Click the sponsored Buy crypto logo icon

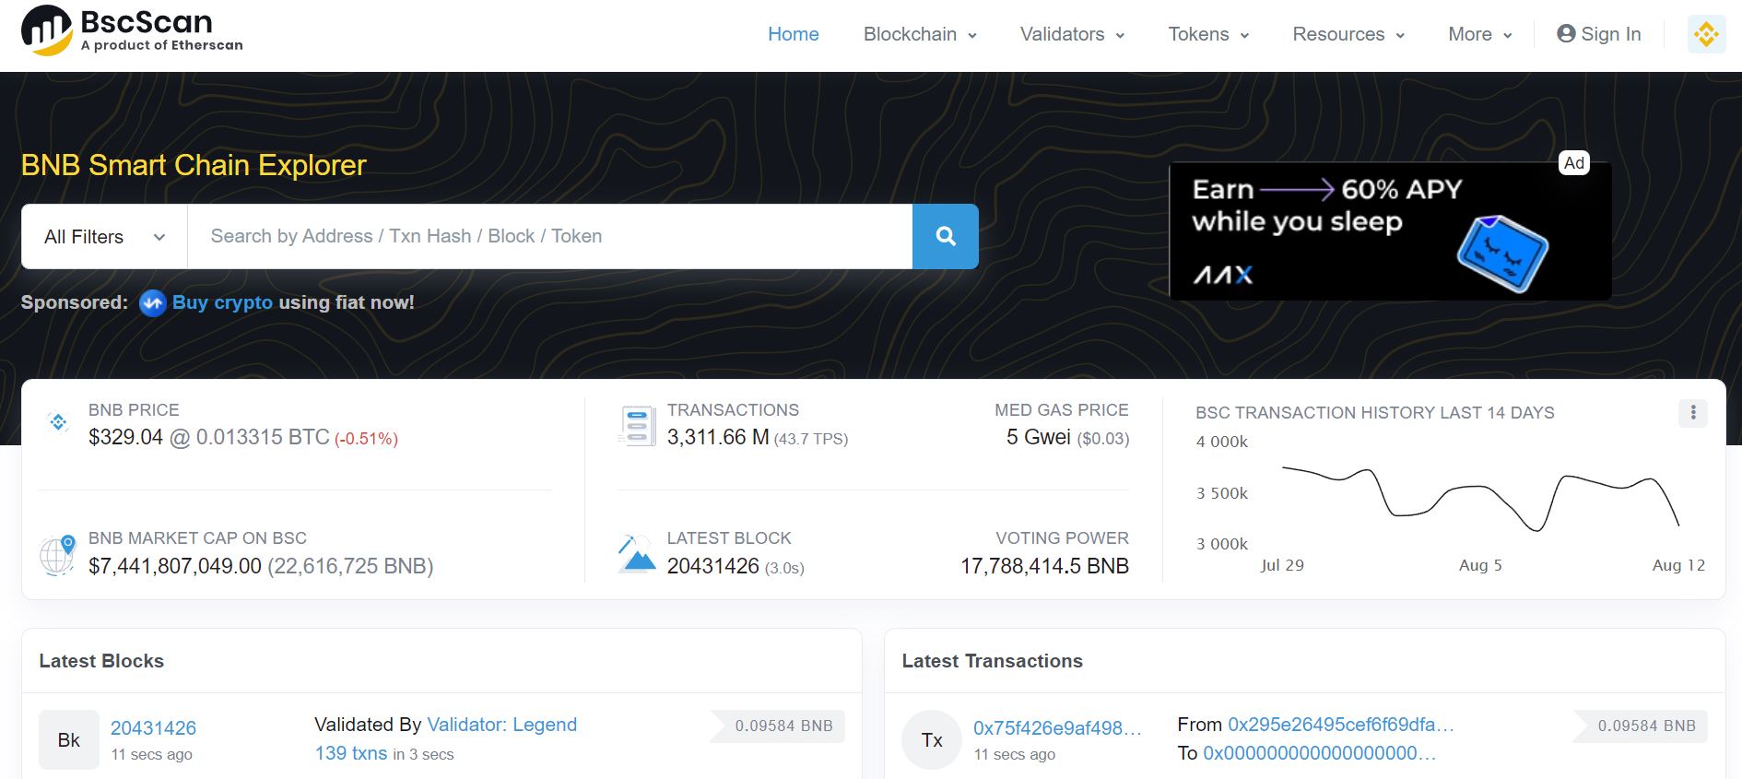tap(152, 302)
